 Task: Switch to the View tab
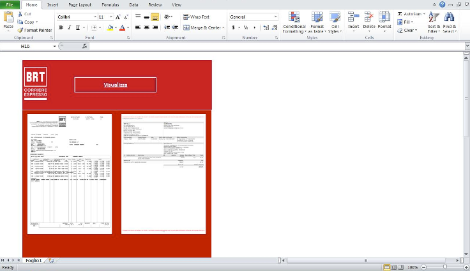point(176,5)
